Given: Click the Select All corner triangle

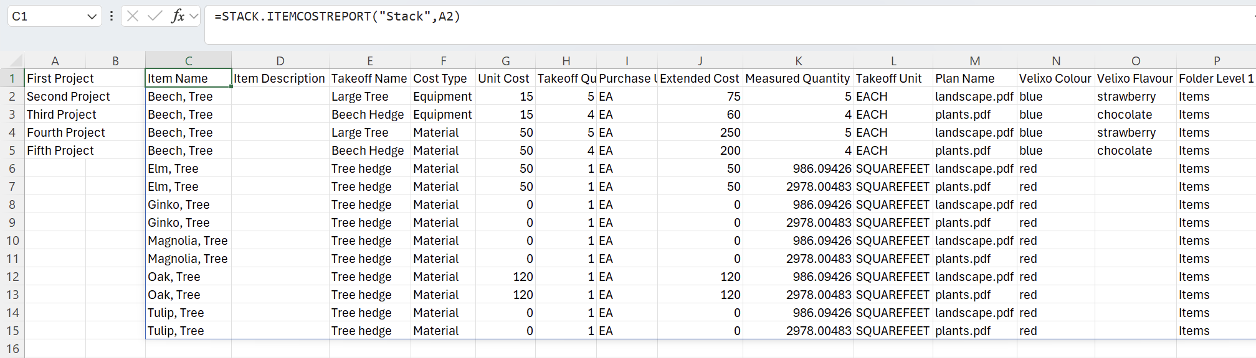Looking at the screenshot, I should (x=16, y=61).
